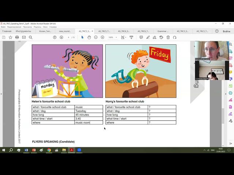The image size is (234, 175).
Task: Open the Редактирование menu
Action: 14,27
